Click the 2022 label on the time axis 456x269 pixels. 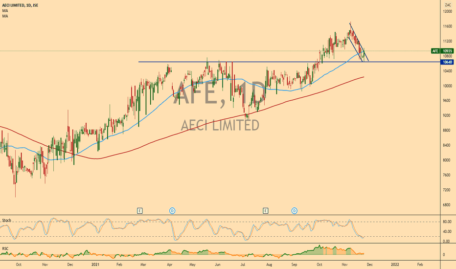[x=395, y=264]
